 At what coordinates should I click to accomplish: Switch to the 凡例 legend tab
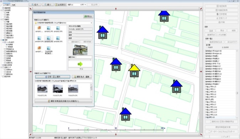coord(14,5)
